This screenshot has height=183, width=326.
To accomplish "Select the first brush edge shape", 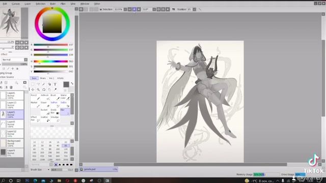I will [56, 165].
